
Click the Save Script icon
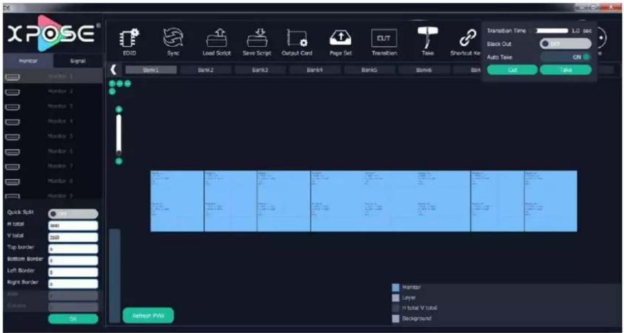pyautogui.click(x=257, y=39)
